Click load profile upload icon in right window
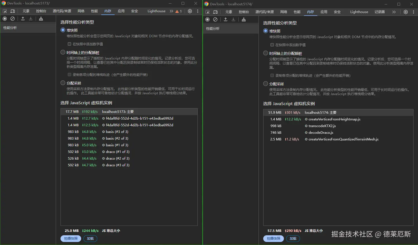This screenshot has width=418, height=245. [x=226, y=19]
